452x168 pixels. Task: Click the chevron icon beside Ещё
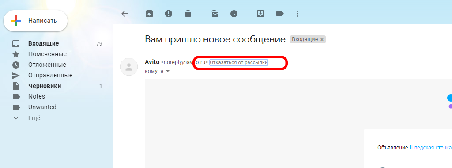pos(16,118)
